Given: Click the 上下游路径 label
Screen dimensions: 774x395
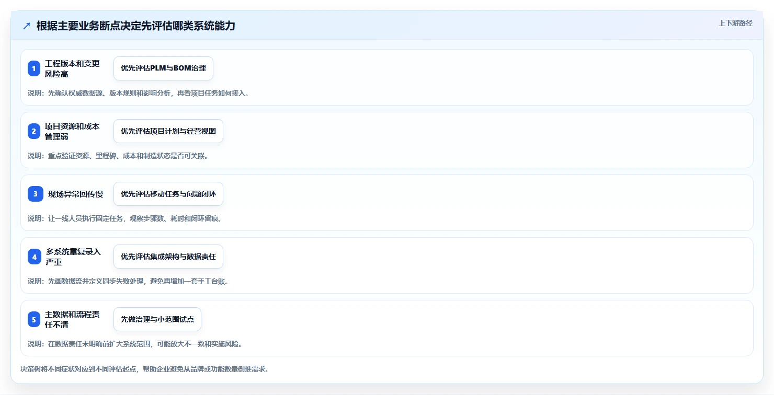Looking at the screenshot, I should (735, 23).
